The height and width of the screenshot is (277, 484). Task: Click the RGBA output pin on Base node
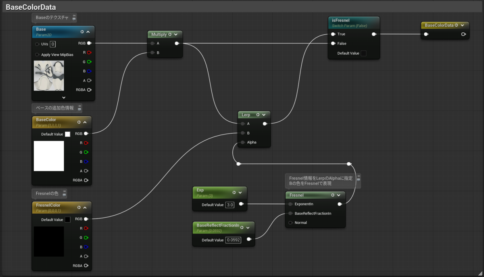click(x=89, y=90)
